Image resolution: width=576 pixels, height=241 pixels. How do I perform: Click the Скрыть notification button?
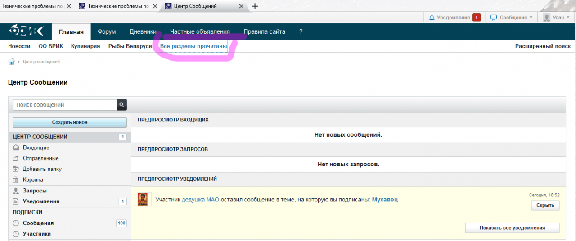tap(545, 205)
